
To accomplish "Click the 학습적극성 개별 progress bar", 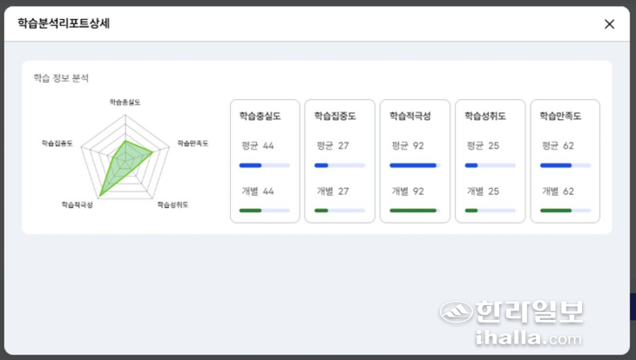I will [414, 210].
